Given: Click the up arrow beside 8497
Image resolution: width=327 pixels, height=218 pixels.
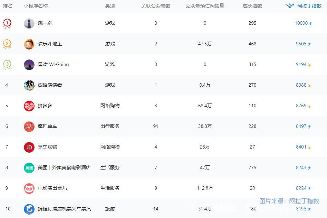Looking at the screenshot, I should [x=309, y=127].
